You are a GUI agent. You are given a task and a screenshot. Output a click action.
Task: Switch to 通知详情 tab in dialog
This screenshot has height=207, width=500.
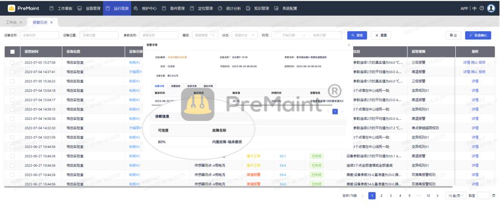tap(208, 86)
